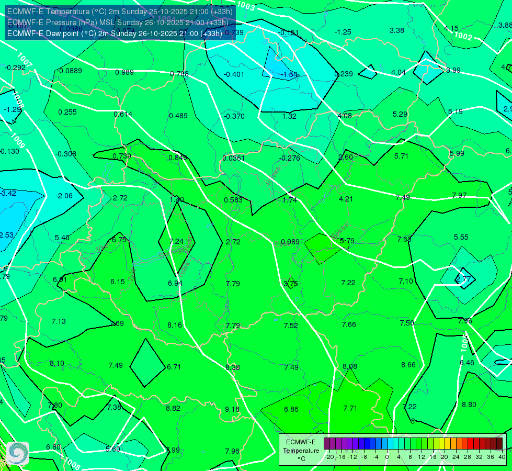Viewport: 512px width, 471px height.
Task: Click the 8.82 temperature value
Action: (x=173, y=408)
